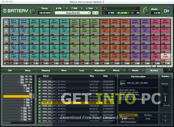Viewport: 174px width, 127px height.
Task: Mute column 1 with yellow button
Action: (11, 63)
